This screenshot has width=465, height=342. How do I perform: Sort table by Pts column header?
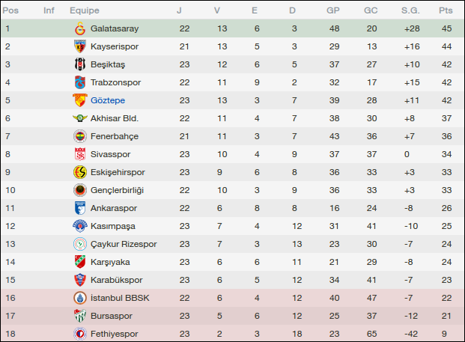[x=446, y=10]
